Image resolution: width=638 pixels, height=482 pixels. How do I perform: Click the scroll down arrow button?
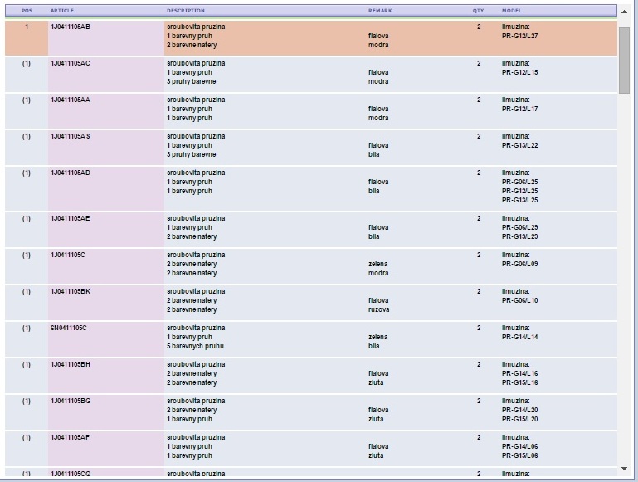click(624, 469)
